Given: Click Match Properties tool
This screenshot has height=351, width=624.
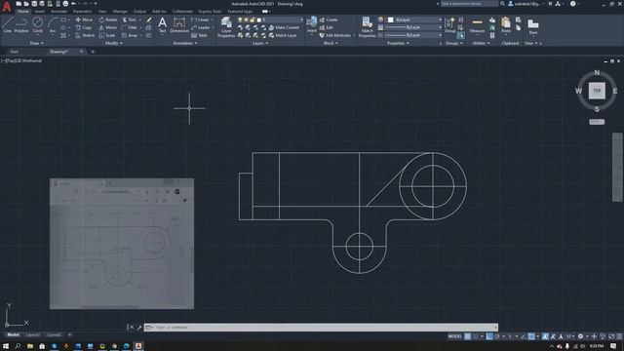Looking at the screenshot, I should [367, 27].
